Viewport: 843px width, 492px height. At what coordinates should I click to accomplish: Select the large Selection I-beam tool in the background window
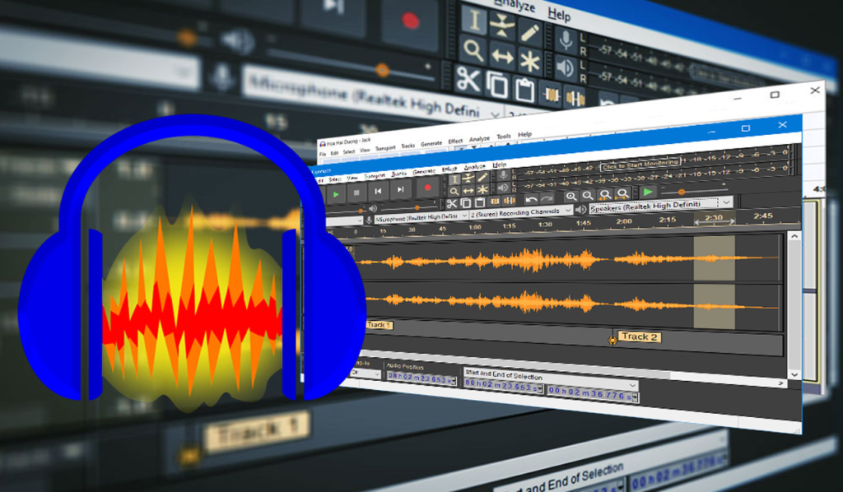click(474, 21)
